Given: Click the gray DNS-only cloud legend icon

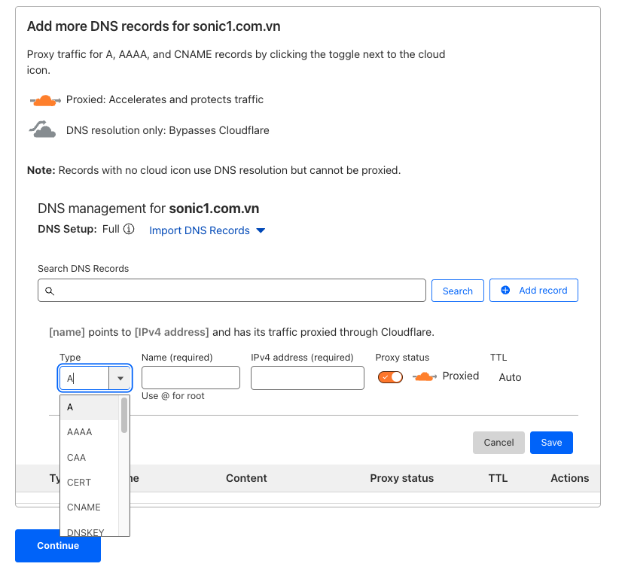Looking at the screenshot, I should pos(42,129).
